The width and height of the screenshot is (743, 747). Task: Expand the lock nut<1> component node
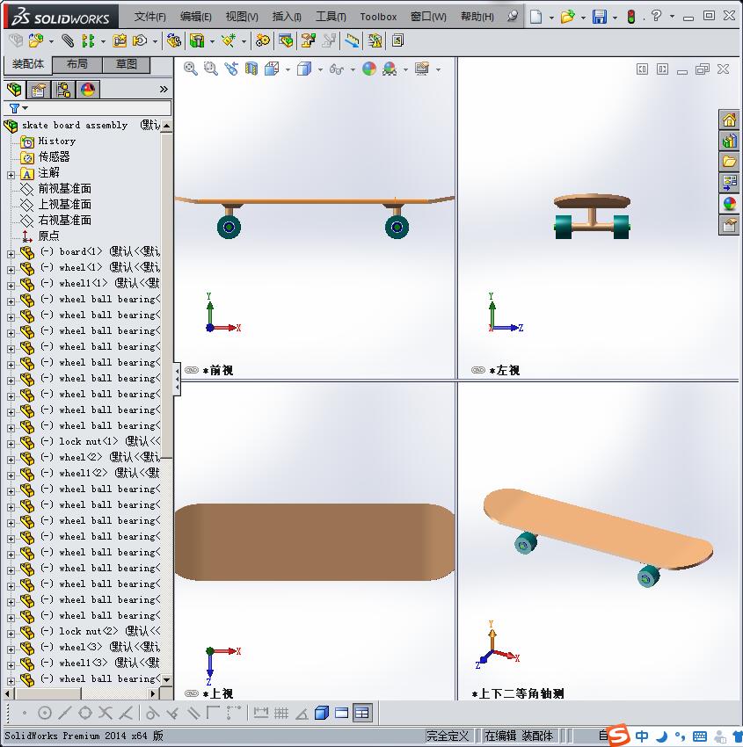pos(11,444)
